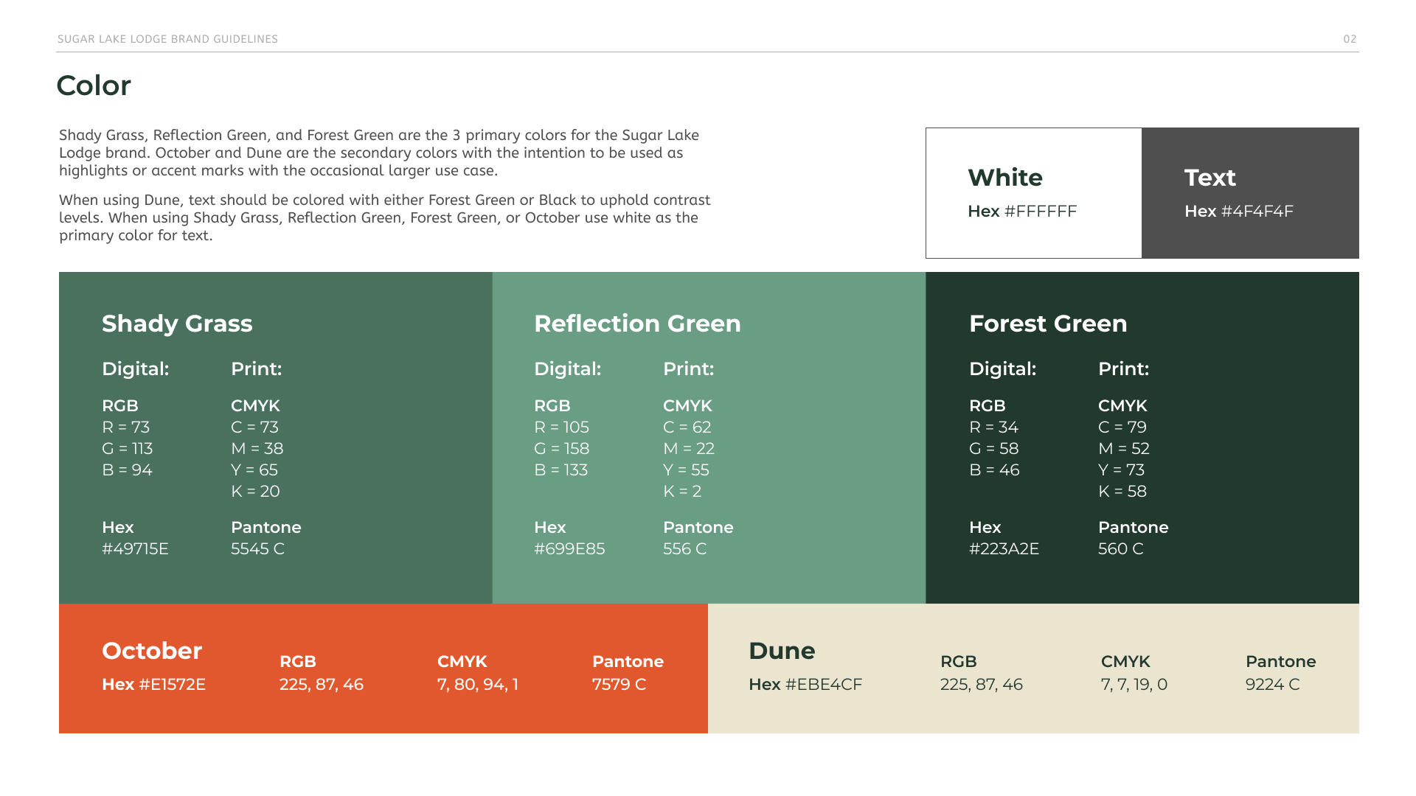This screenshot has width=1416, height=796.
Task: Select the hex code #699E85
Action: pos(569,549)
